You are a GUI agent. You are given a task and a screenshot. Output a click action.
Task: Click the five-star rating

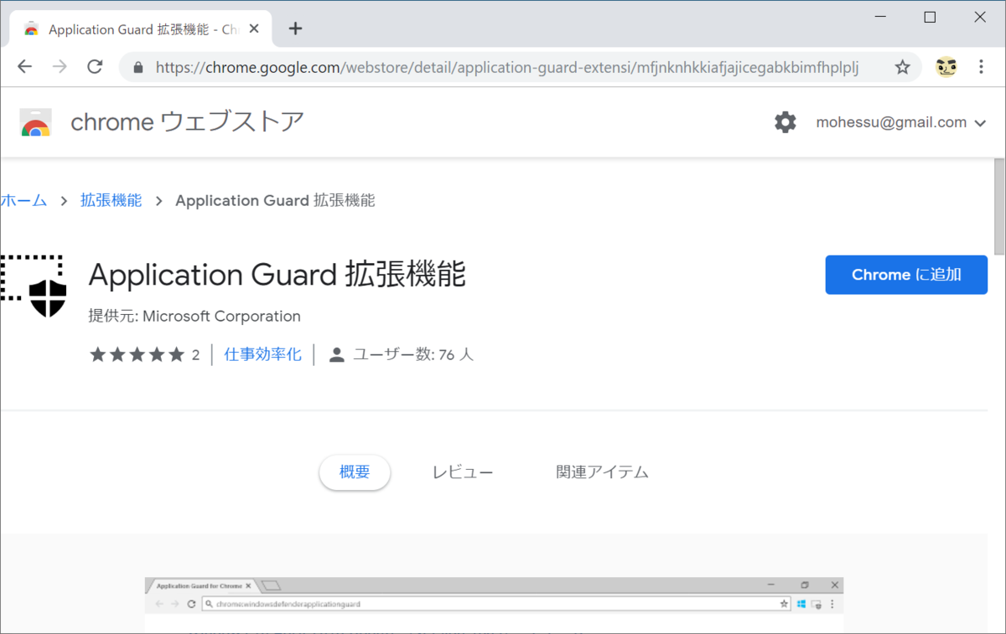click(x=137, y=354)
